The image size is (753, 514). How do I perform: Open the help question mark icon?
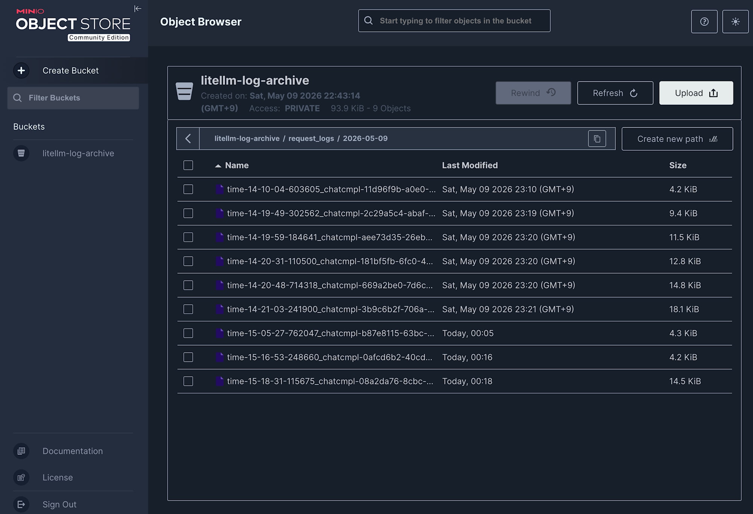tap(704, 21)
